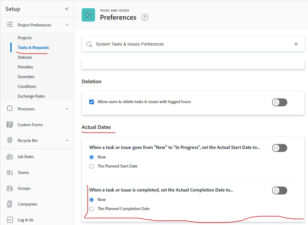Toggle the lock switch for Deletion setting
The width and height of the screenshot is (308, 225).
point(279,102)
